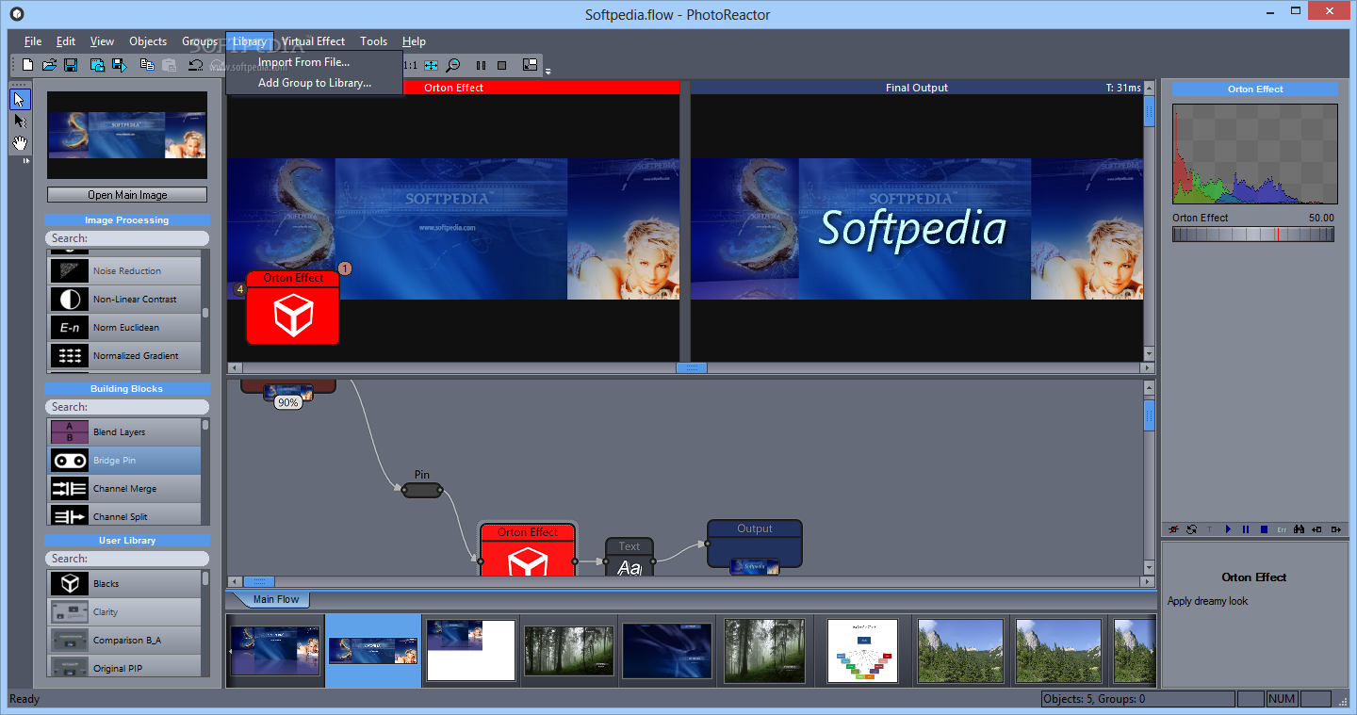Screen dimensions: 1357x715
Task: Click the Norm Euclidean block icon
Action: coord(69,327)
